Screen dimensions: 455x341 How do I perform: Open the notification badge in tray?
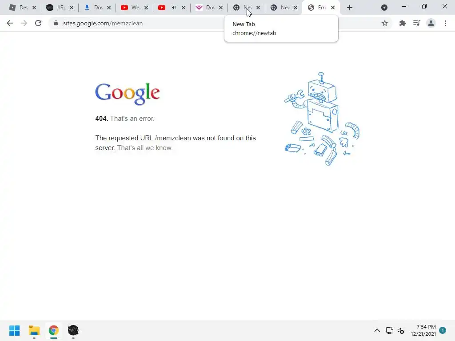[x=443, y=330]
